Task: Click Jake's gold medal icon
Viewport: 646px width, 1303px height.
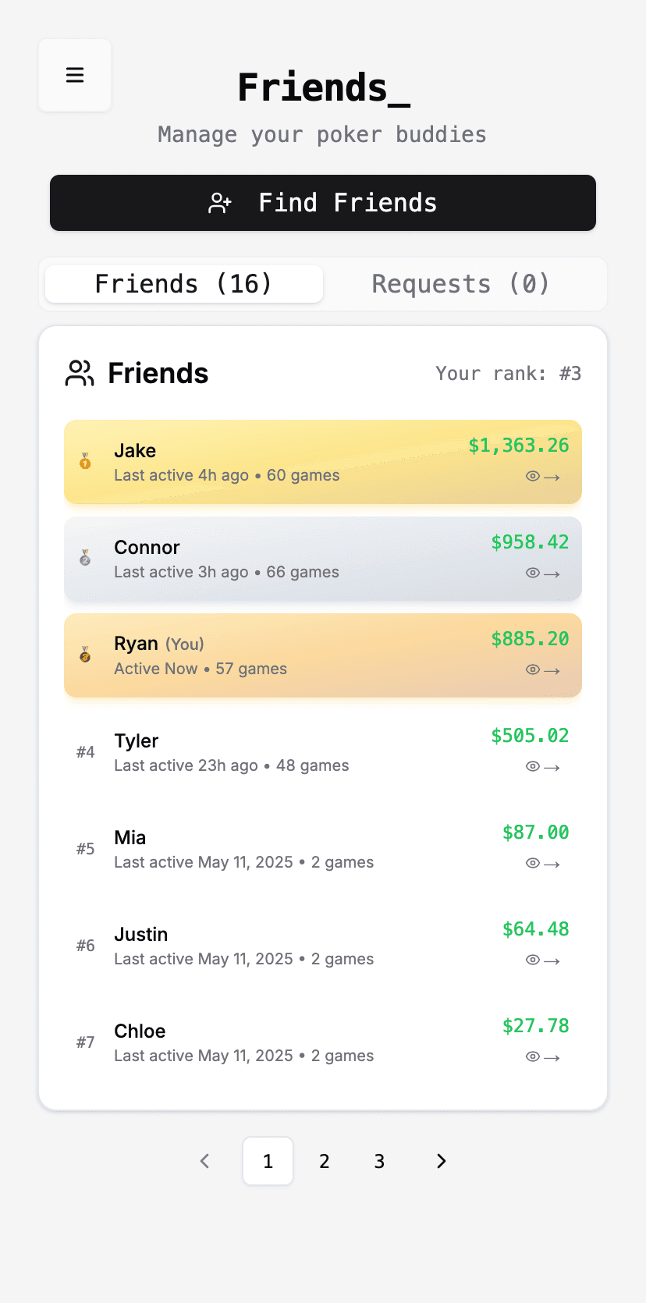Action: pyautogui.click(x=85, y=462)
